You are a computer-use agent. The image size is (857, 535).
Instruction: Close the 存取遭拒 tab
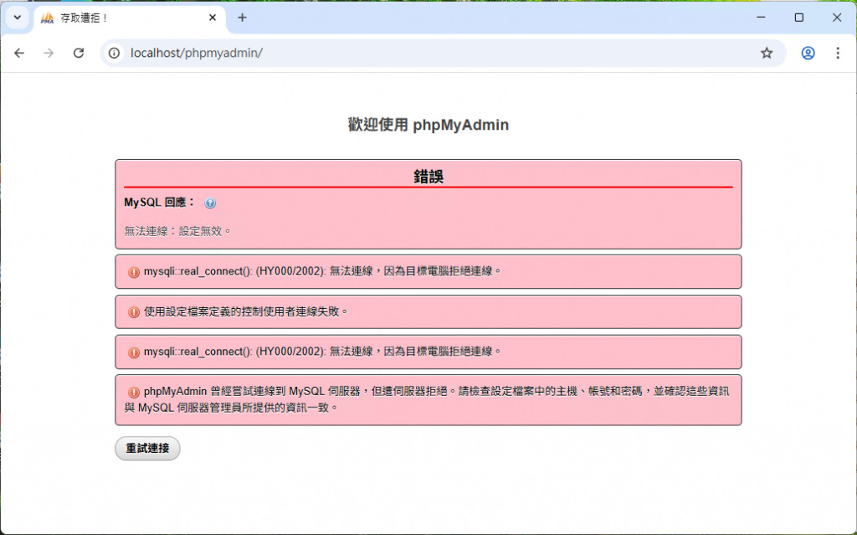click(213, 18)
